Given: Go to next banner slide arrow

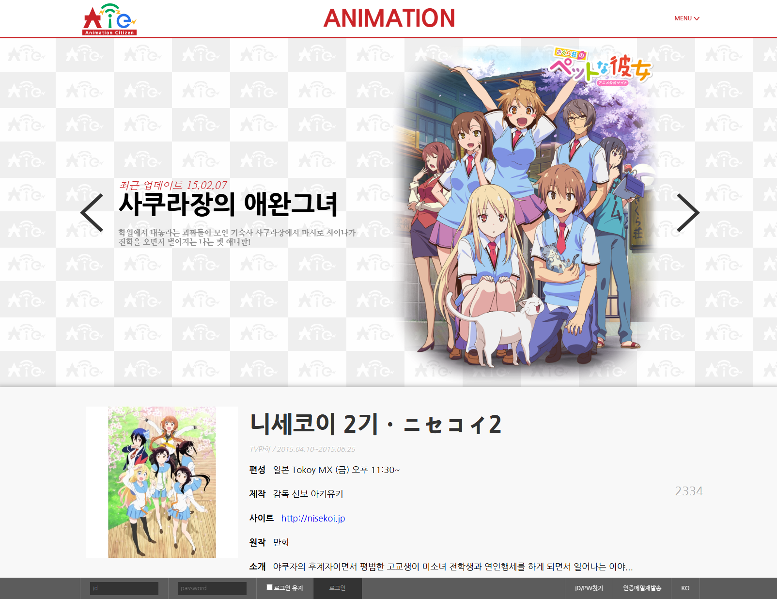Looking at the screenshot, I should 688,213.
